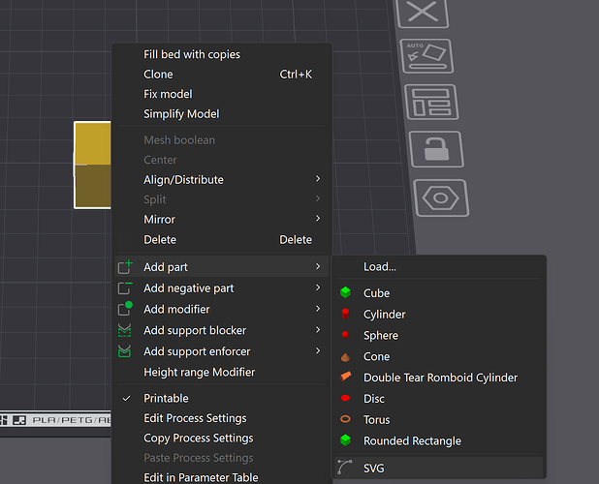Viewport: 599px width, 484px height.
Task: Click the Add part icon
Action: pos(125,266)
